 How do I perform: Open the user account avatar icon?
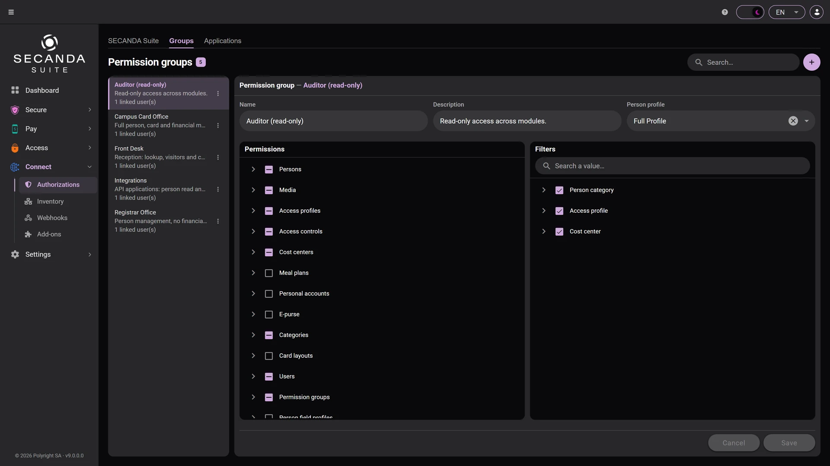click(817, 12)
